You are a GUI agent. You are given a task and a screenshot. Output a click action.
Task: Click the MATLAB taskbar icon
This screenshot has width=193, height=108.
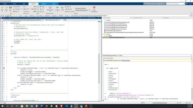(x=76, y=106)
